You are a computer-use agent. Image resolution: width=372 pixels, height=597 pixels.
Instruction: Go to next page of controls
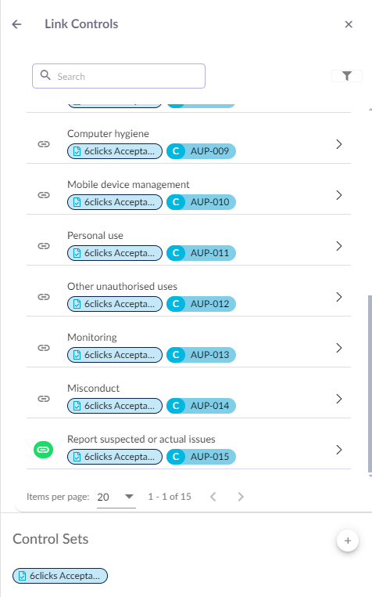point(241,497)
